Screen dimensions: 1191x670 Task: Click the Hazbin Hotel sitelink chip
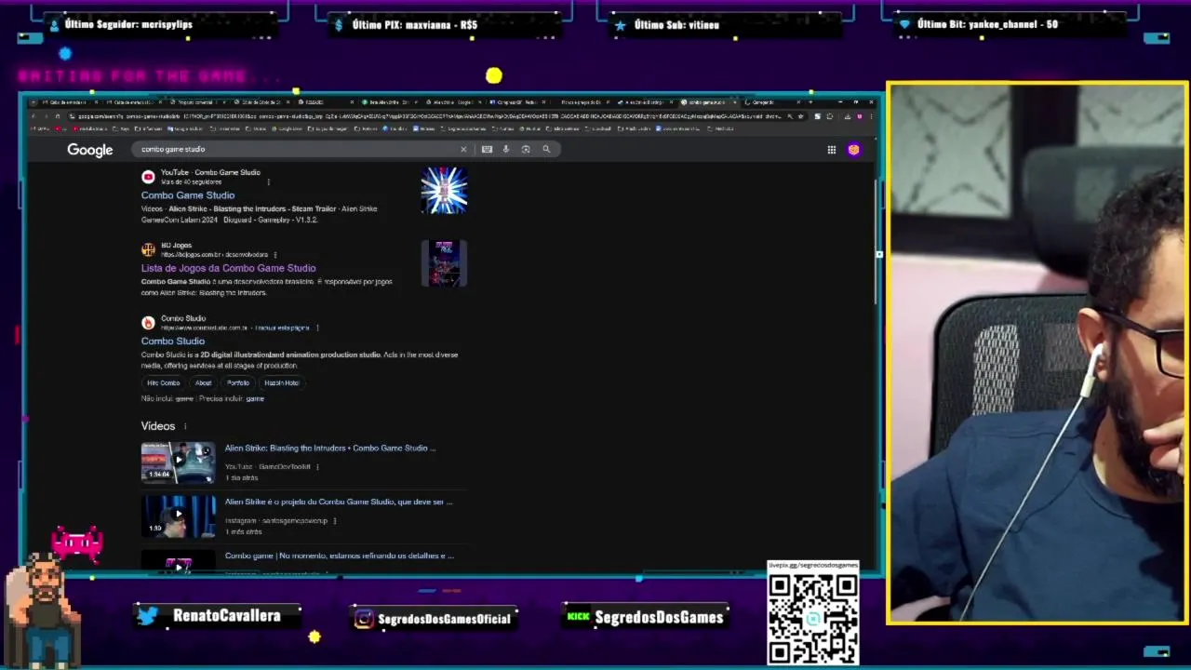tap(282, 382)
